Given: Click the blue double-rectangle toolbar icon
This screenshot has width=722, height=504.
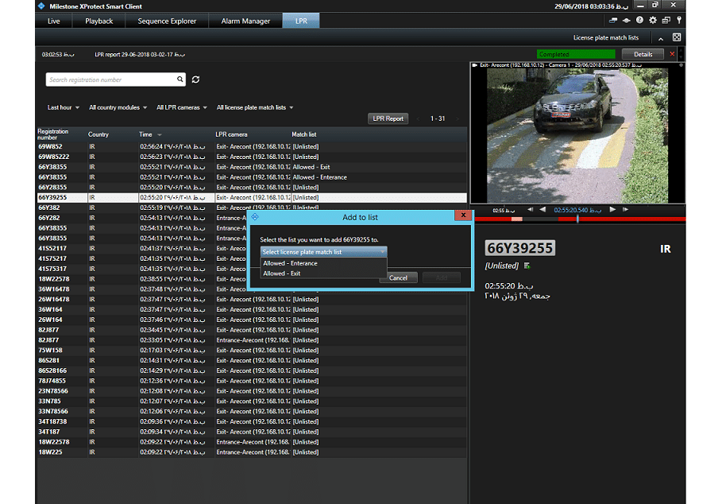Looking at the screenshot, I should [613, 20].
